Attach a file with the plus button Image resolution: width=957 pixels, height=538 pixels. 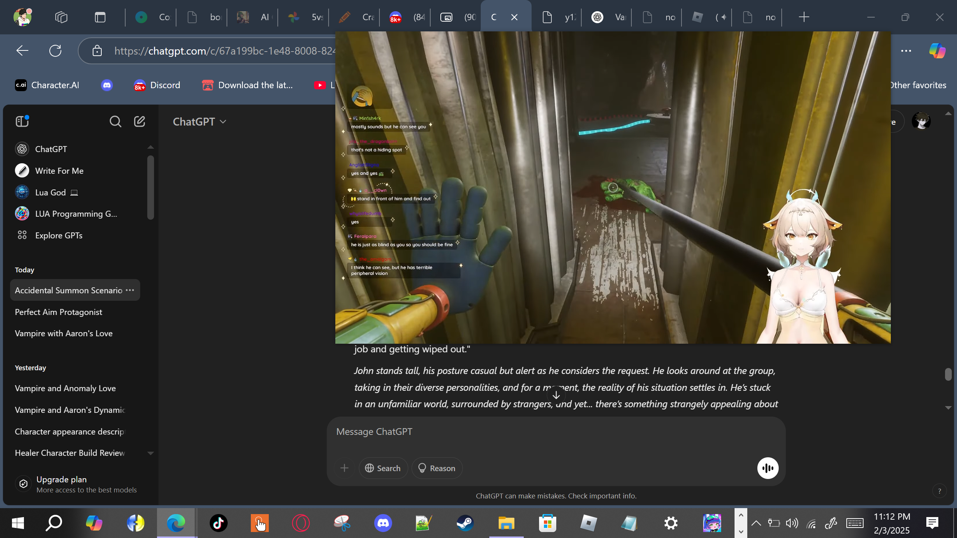(344, 468)
